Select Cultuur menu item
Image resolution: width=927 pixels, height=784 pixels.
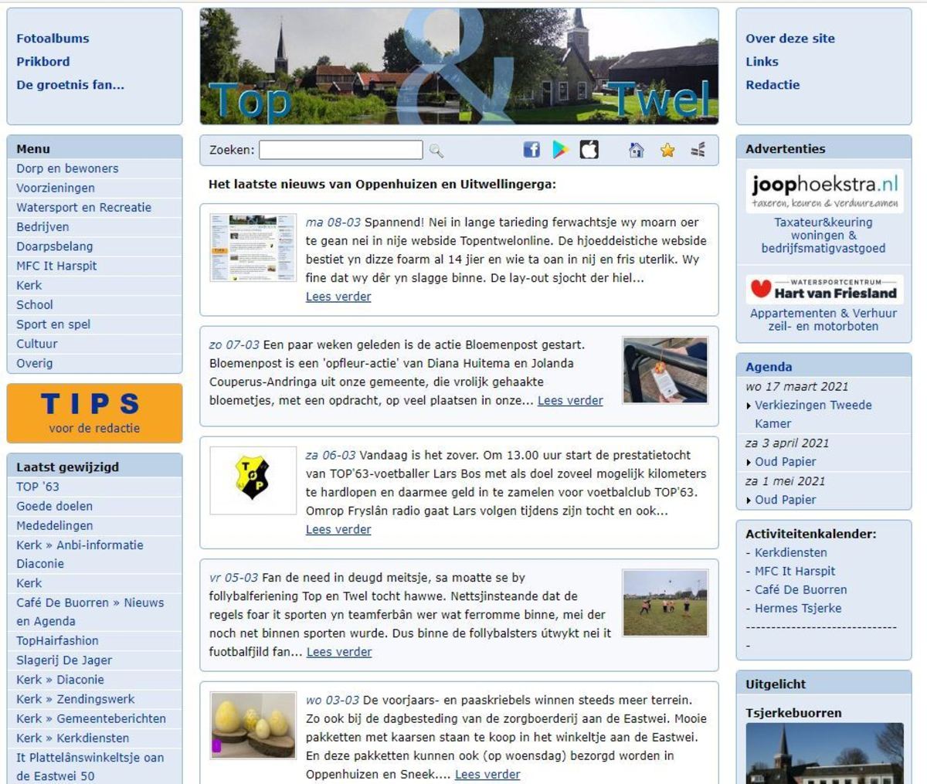click(x=37, y=344)
